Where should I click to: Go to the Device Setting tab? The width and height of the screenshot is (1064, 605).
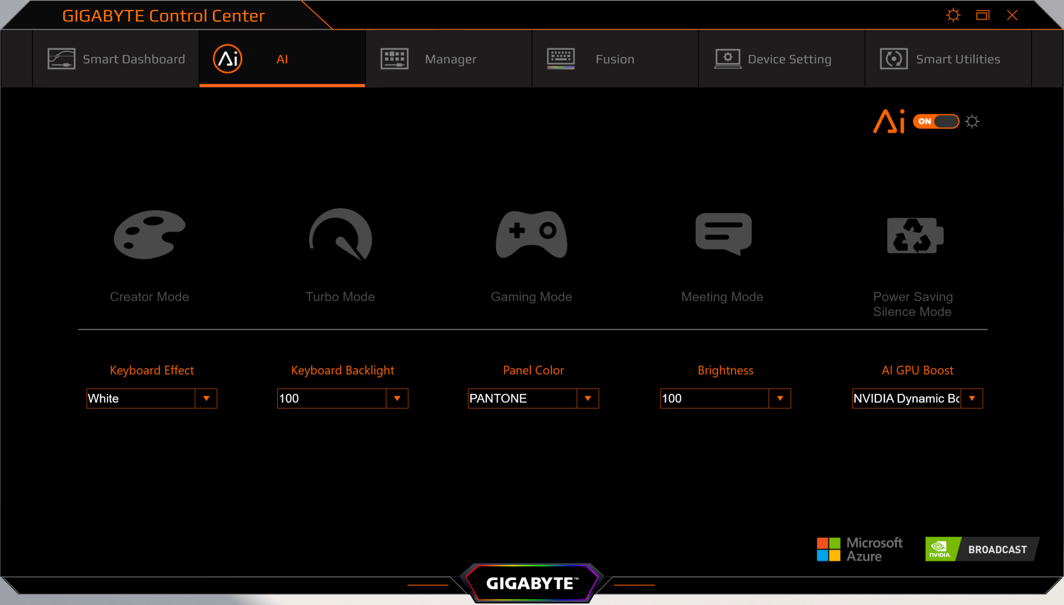click(781, 59)
